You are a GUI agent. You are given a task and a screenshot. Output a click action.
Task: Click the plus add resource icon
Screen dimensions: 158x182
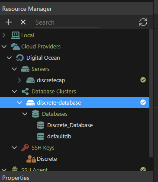click(9, 22)
